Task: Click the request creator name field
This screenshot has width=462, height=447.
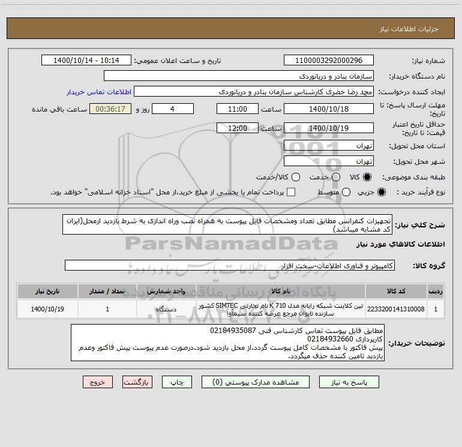Action: [x=254, y=92]
